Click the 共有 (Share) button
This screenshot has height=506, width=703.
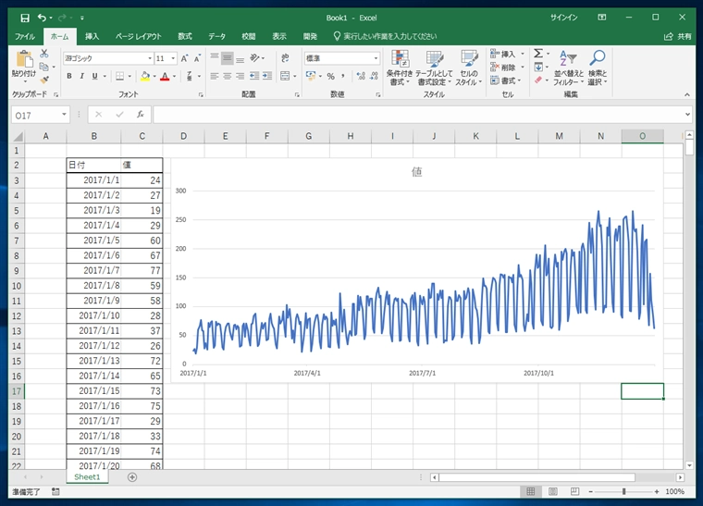(x=678, y=36)
